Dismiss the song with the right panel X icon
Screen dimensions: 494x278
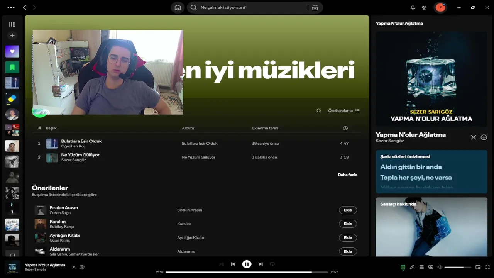(x=473, y=137)
